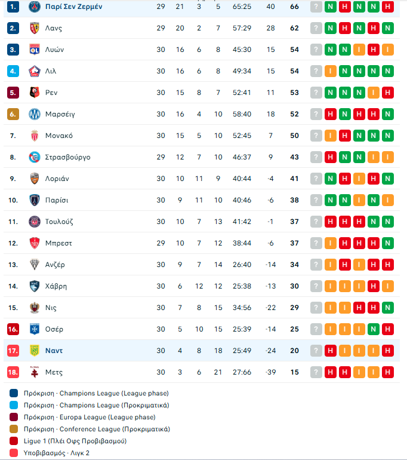This screenshot has width=407, height=460.
Task: Click the Toulouse club logo
Action: (34, 222)
